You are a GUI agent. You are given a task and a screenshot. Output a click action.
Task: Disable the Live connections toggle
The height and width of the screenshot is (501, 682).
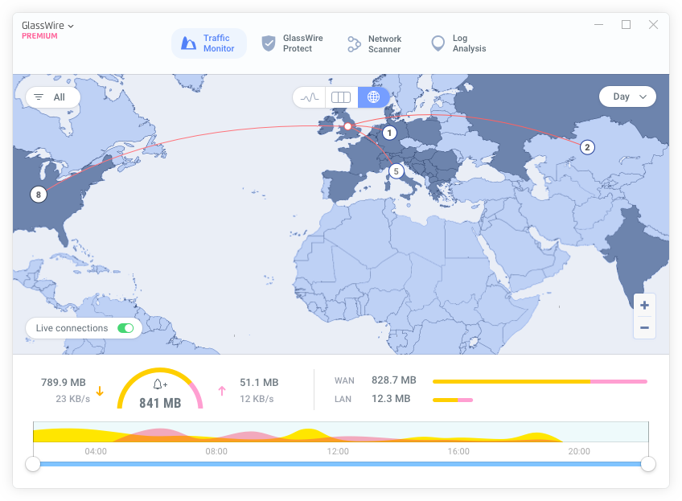[125, 328]
